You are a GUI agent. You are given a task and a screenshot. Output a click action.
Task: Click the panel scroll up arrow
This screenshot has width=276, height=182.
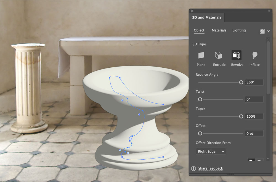[x=268, y=39]
